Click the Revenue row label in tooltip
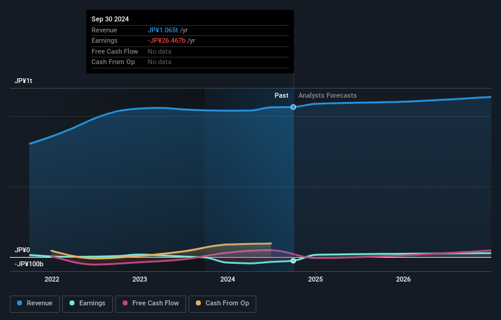 pos(104,30)
